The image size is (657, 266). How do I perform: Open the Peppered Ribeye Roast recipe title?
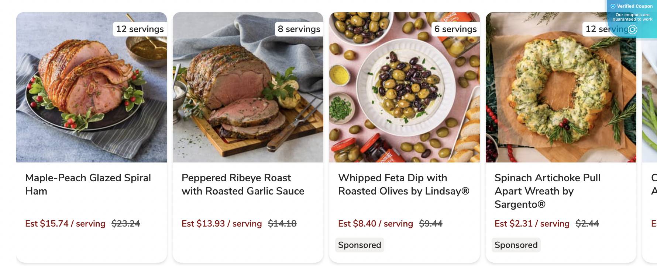tap(243, 184)
